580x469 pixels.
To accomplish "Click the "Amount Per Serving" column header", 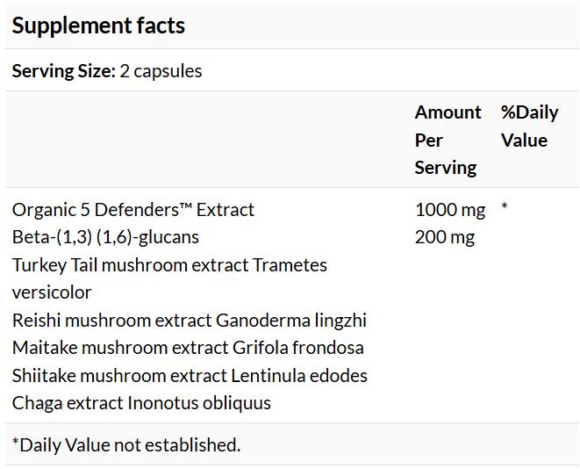I will point(448,140).
